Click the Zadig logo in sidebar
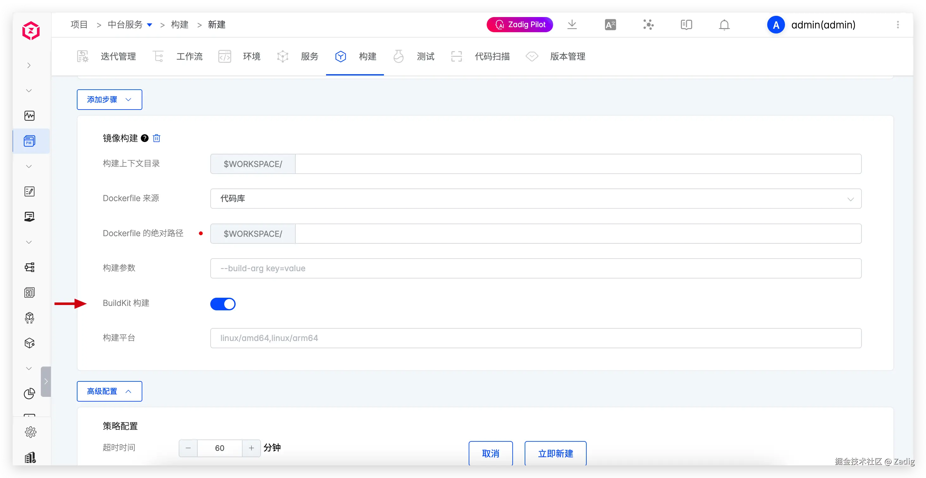Image resolution: width=926 pixels, height=478 pixels. tap(31, 31)
